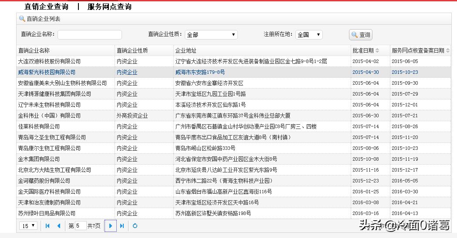Click 外商投资企业 nature cell
This screenshot has width=457, height=238.
[x=132, y=116]
